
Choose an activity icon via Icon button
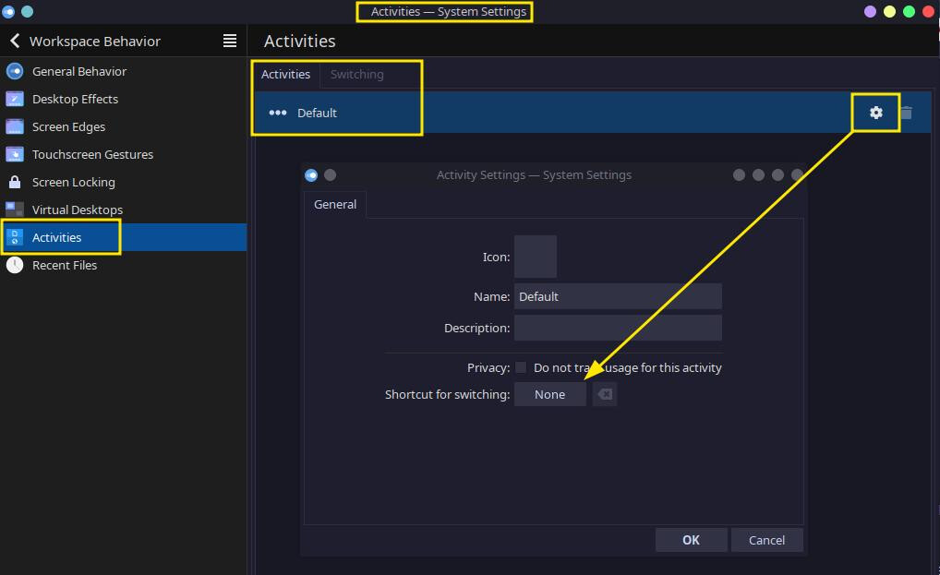coord(536,257)
